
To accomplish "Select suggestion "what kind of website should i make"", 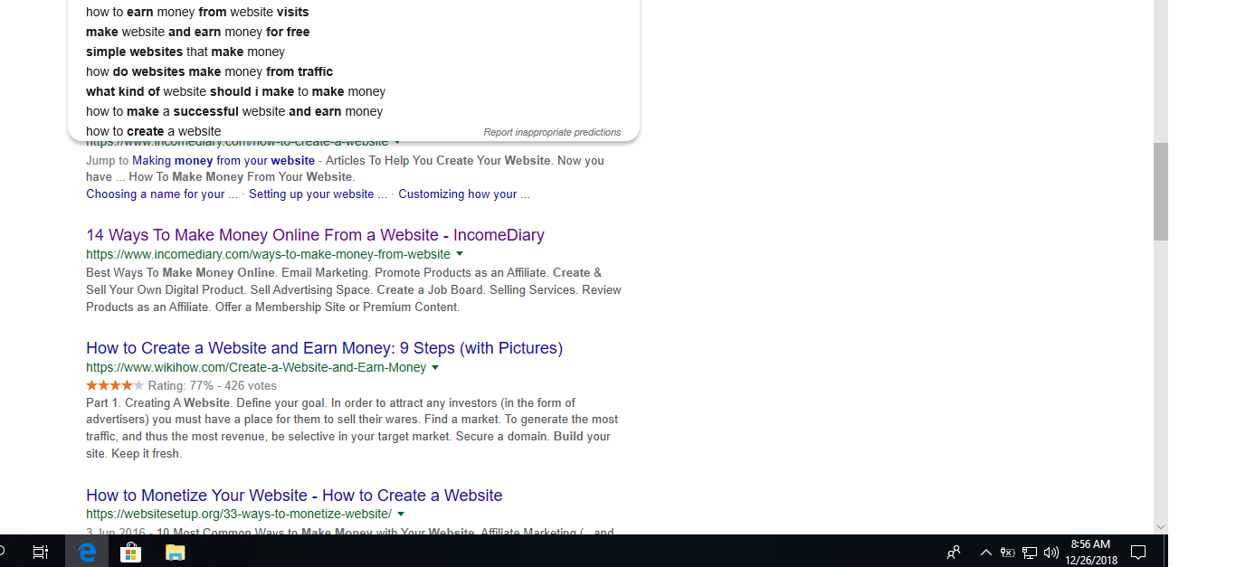I will pos(353,91).
